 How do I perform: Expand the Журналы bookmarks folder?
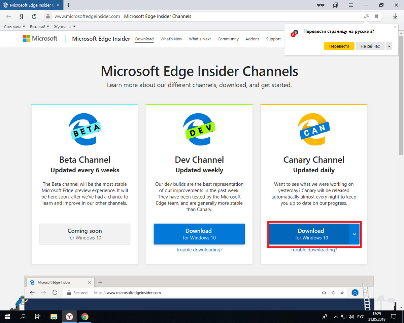click(64, 27)
